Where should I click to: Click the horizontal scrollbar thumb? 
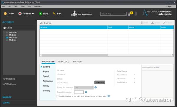tap(75, 55)
